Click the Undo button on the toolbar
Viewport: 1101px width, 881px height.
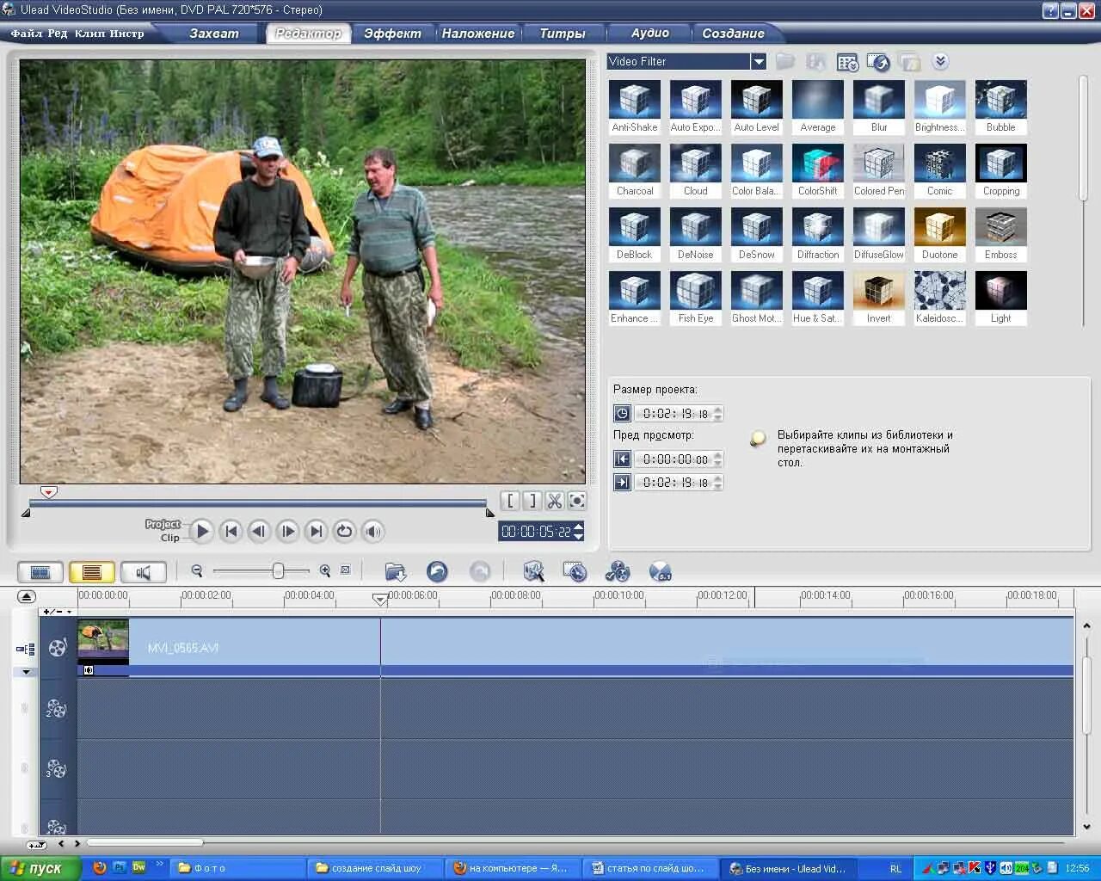click(x=437, y=570)
